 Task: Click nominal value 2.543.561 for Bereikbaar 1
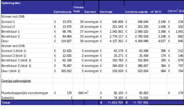(x=116, y=31)
